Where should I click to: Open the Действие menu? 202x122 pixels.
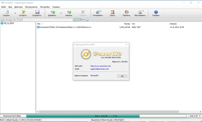click(x=18, y=7)
